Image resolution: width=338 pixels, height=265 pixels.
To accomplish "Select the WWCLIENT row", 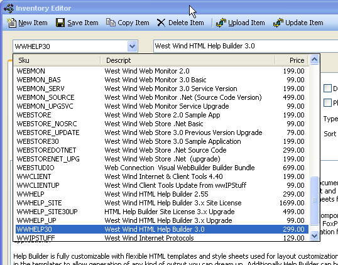I will pyautogui.click(x=162, y=176).
